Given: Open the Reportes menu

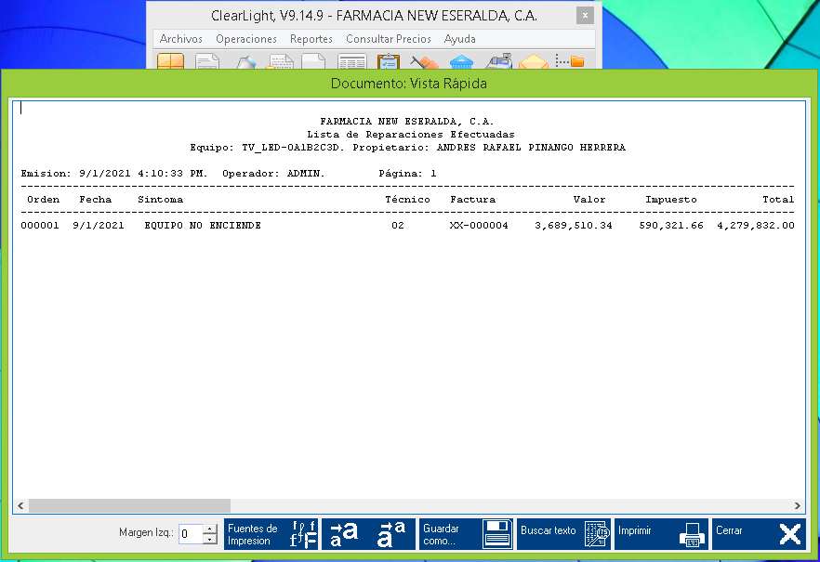Looking at the screenshot, I should point(311,39).
